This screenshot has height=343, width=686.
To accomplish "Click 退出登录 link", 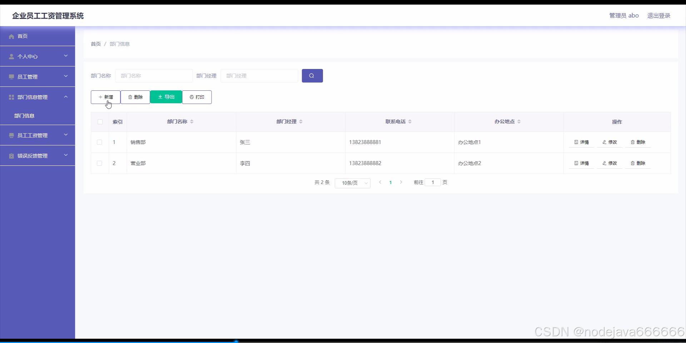I will coord(659,16).
